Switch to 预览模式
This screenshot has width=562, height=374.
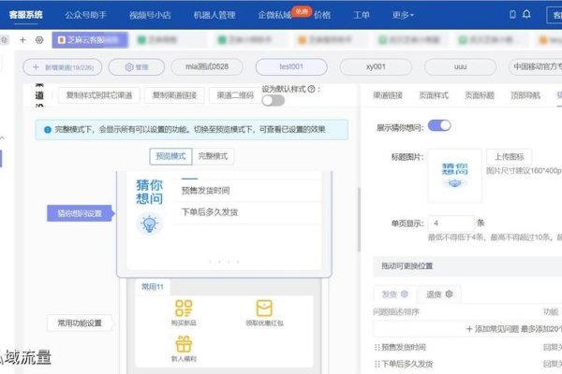pos(170,156)
